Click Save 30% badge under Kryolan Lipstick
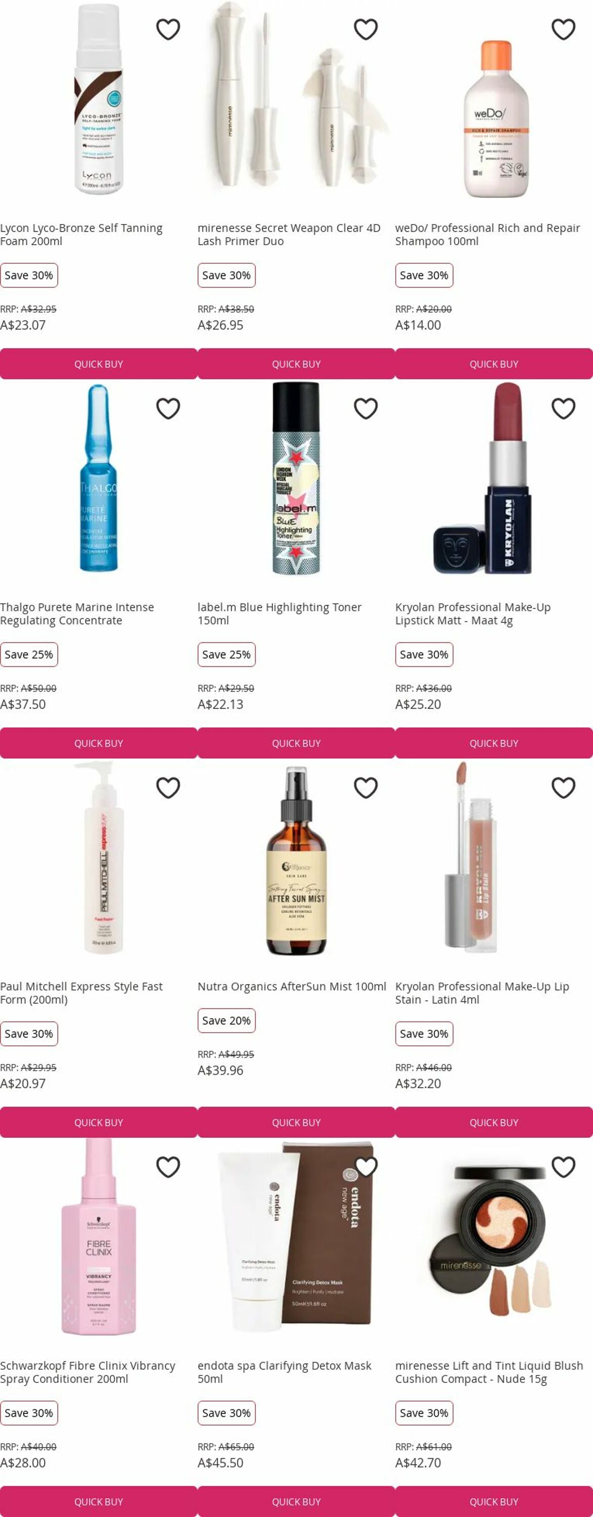593x1517 pixels. click(x=424, y=654)
